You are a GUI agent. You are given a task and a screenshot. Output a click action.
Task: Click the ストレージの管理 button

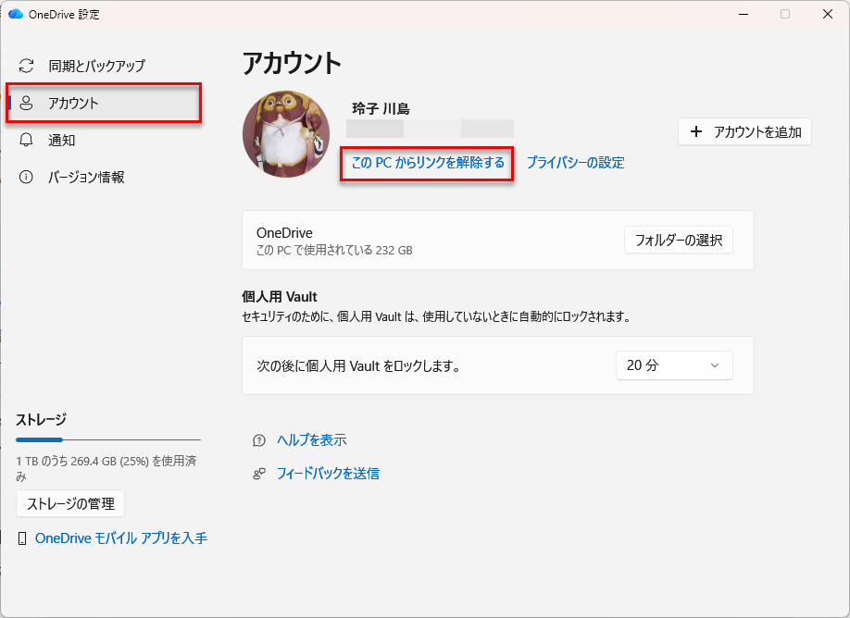[70, 503]
